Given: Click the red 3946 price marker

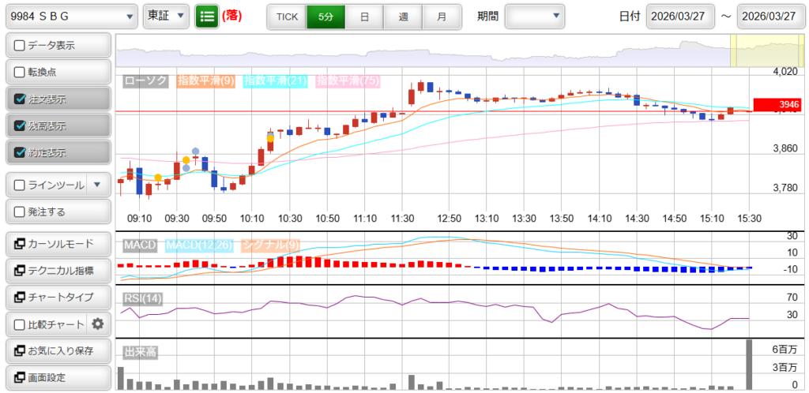Looking at the screenshot, I should pyautogui.click(x=777, y=104).
